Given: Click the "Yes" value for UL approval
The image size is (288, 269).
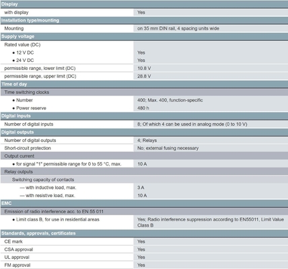Looking at the screenshot, I should 141,258.
